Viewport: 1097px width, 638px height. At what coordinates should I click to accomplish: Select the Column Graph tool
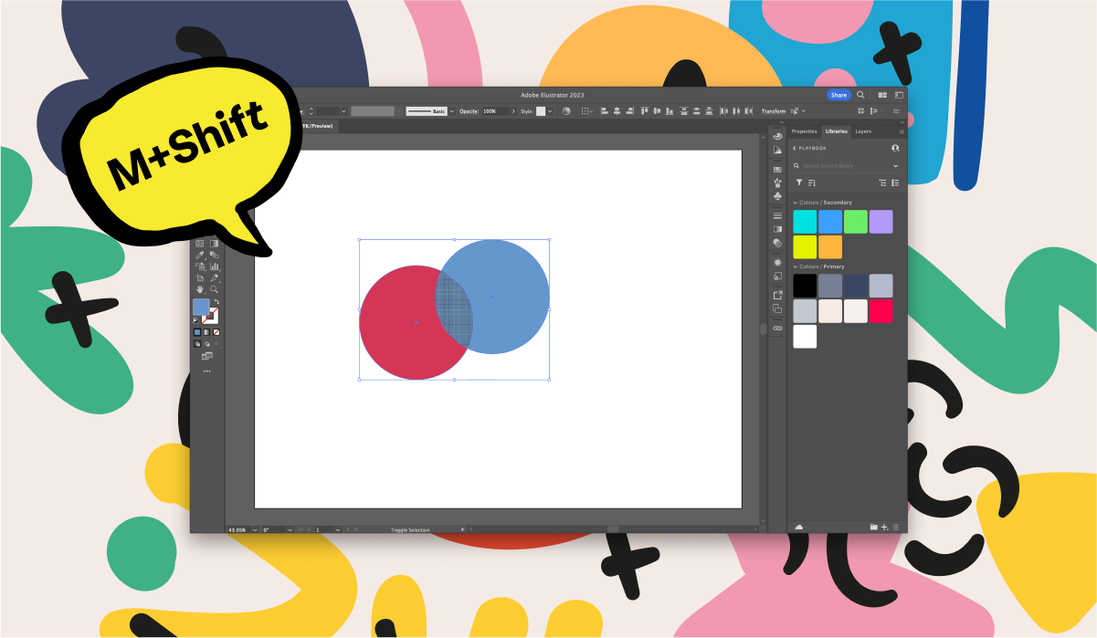click(x=214, y=267)
